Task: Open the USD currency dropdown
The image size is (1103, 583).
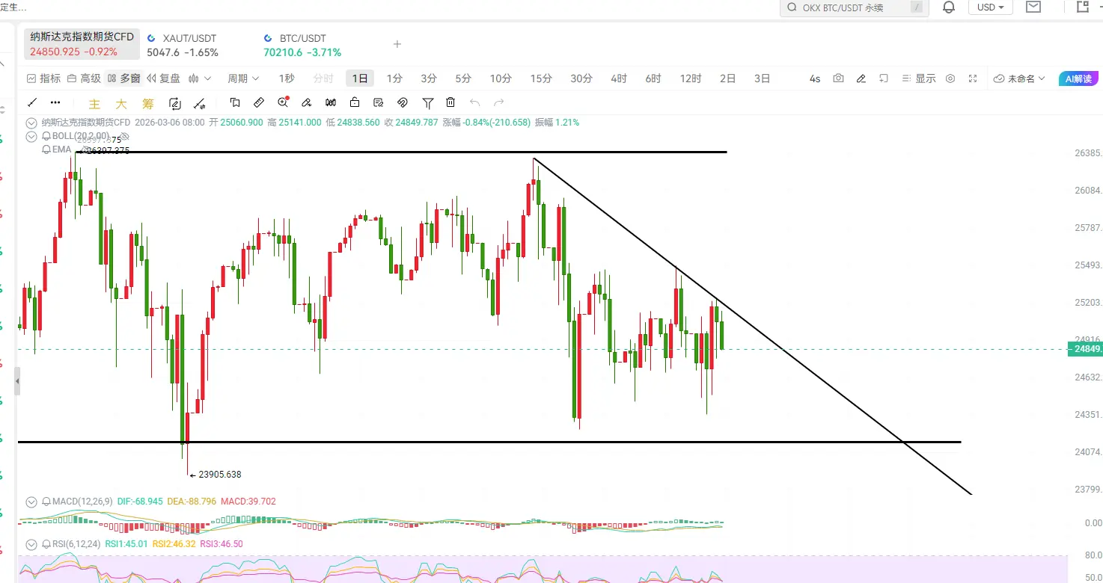Action: click(x=991, y=7)
